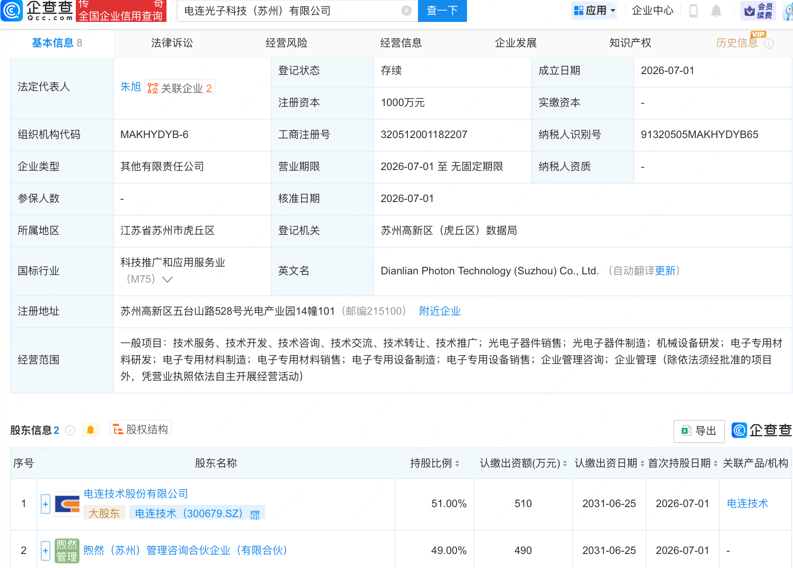
Task: Select organization code MAKHYDYB-6
Action: [154, 135]
